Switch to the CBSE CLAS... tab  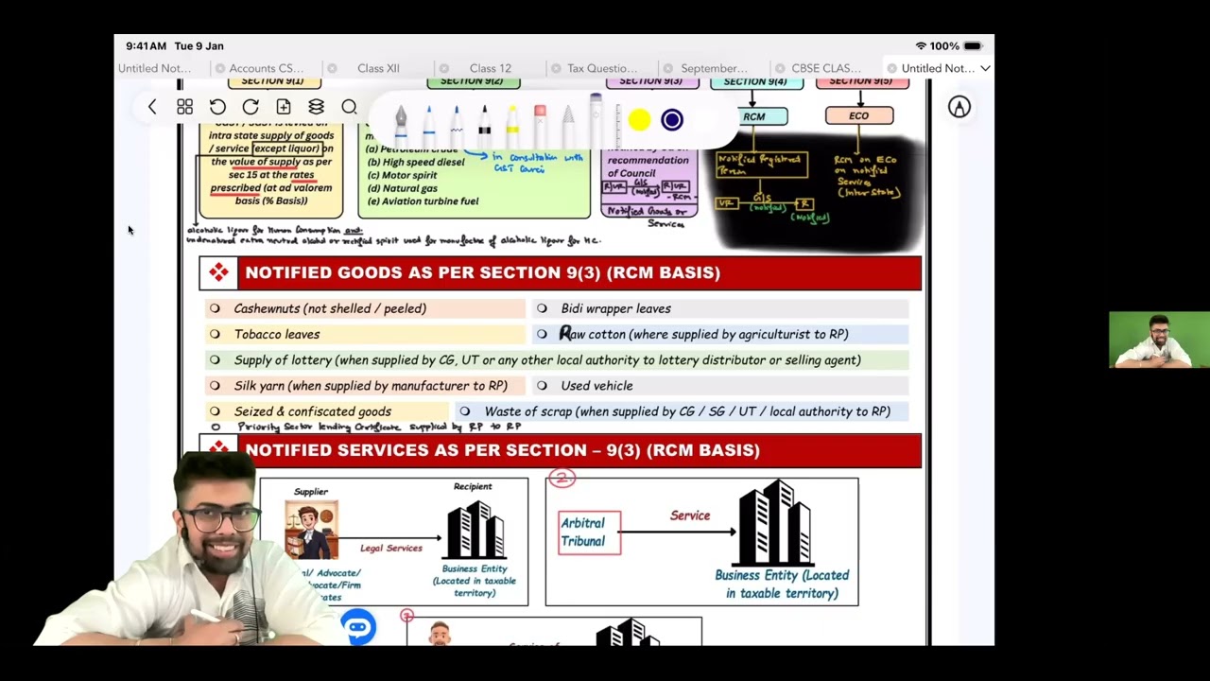[x=826, y=68]
